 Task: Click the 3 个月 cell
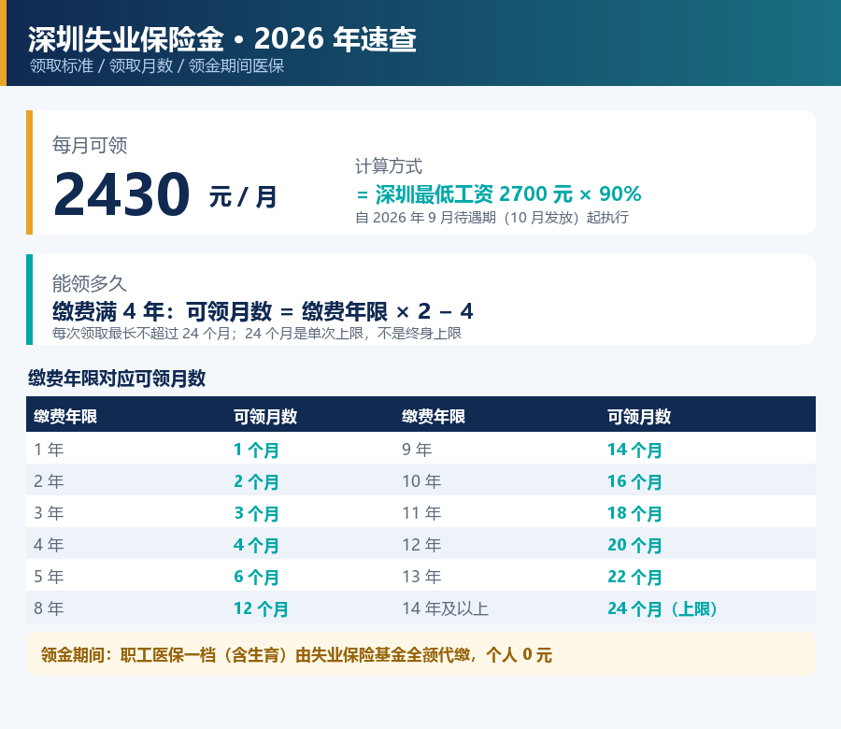click(256, 513)
